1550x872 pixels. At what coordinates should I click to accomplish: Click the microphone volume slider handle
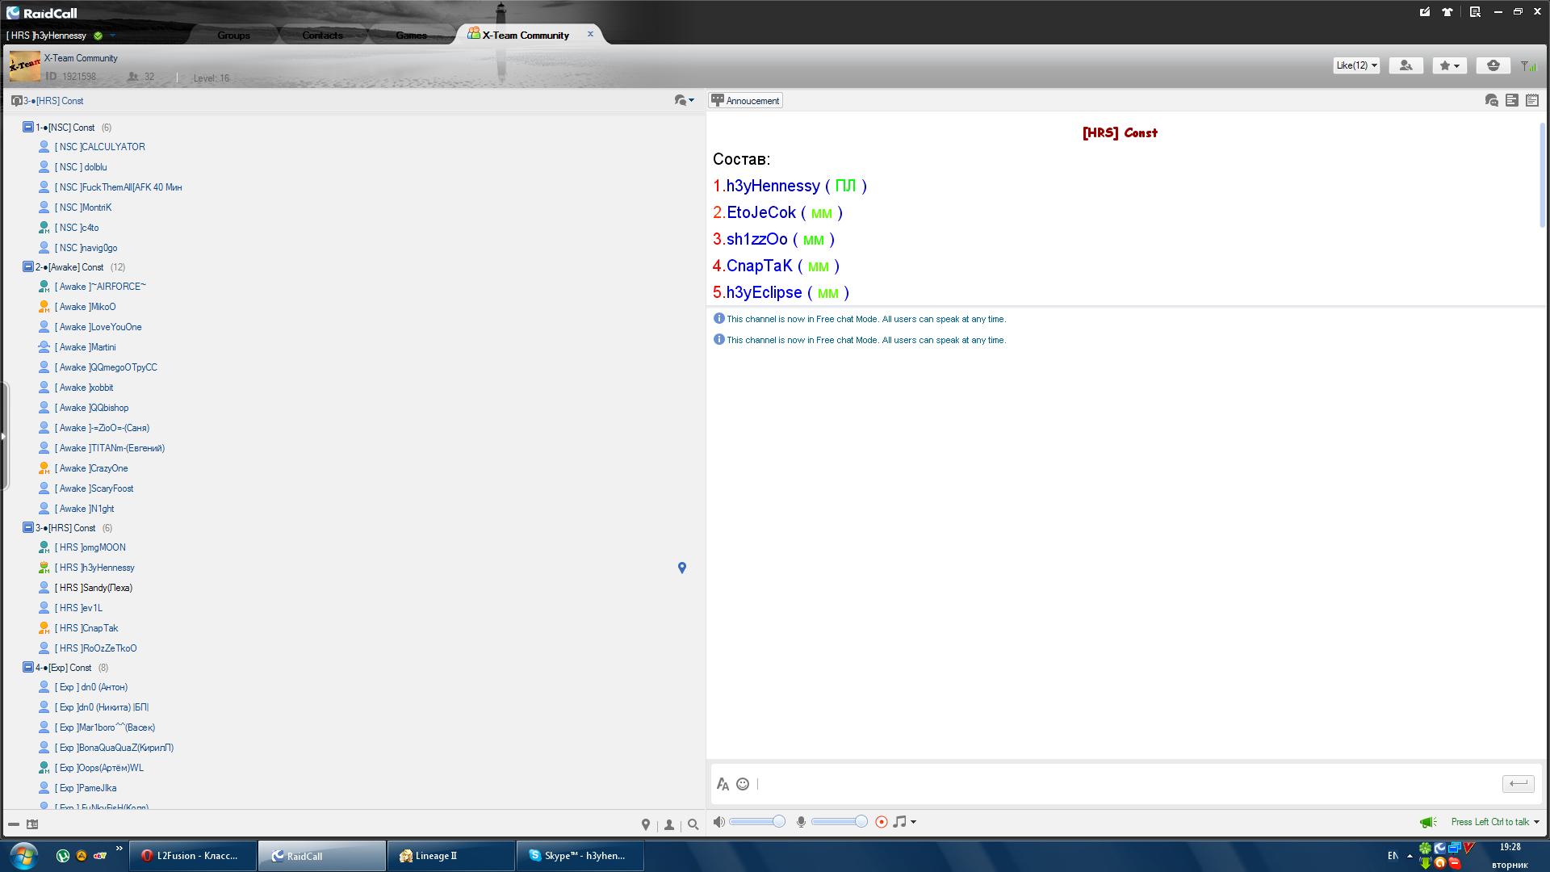[x=861, y=822]
